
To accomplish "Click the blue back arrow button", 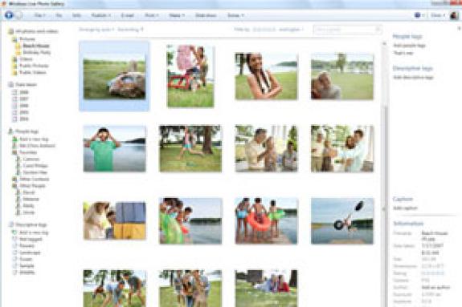I will point(9,15).
